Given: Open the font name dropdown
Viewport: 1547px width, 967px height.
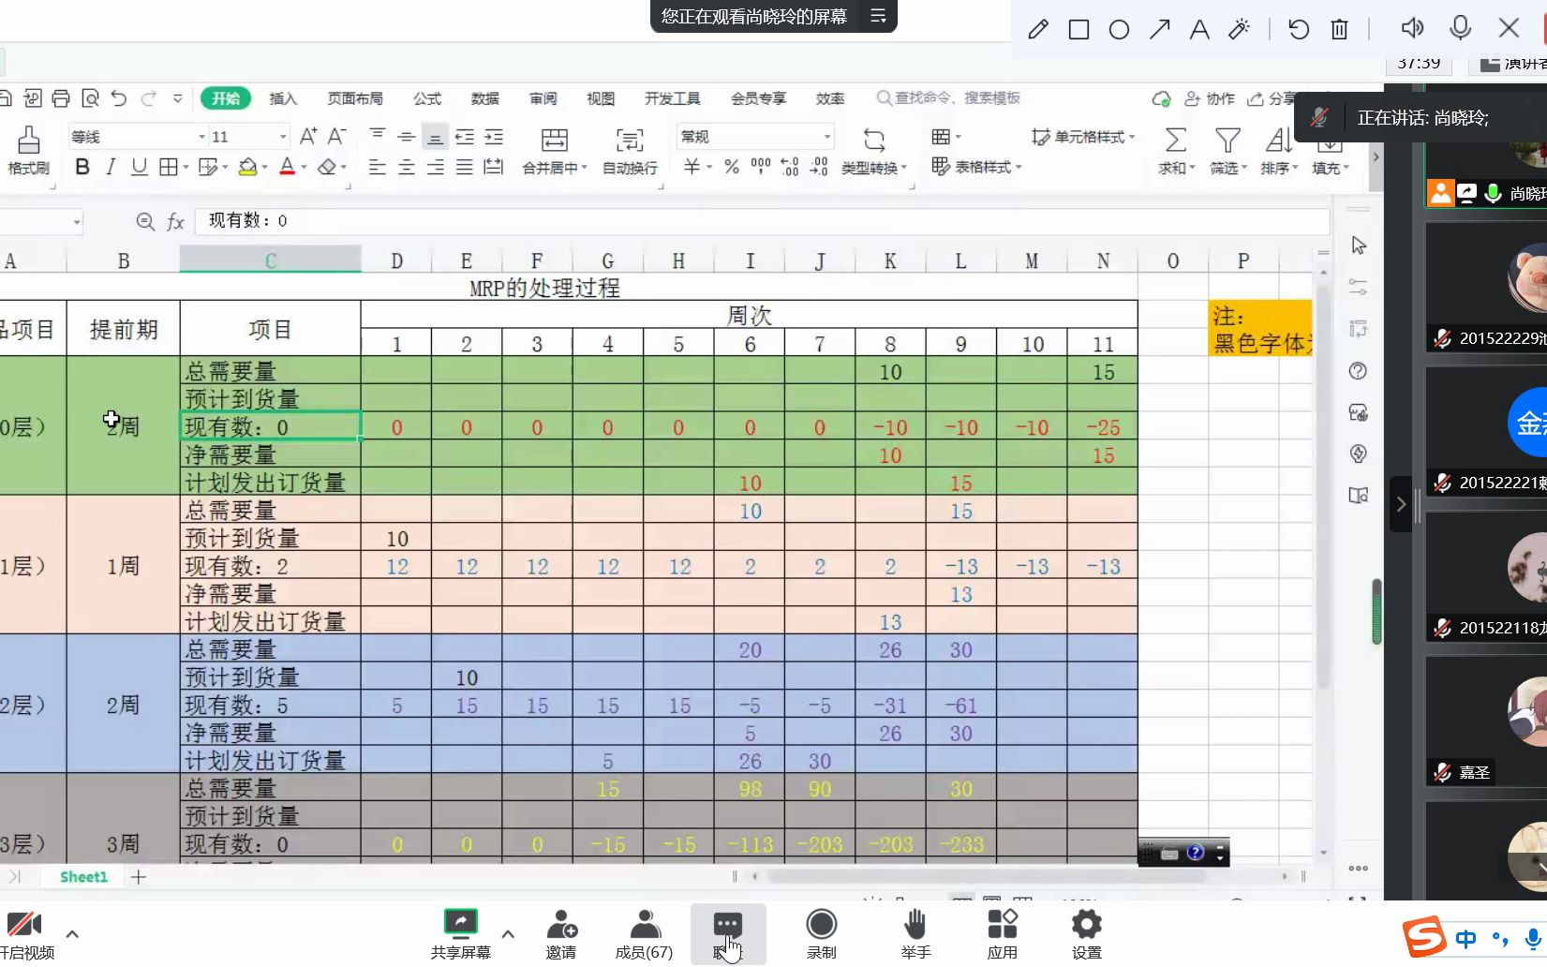Looking at the screenshot, I should tap(201, 137).
